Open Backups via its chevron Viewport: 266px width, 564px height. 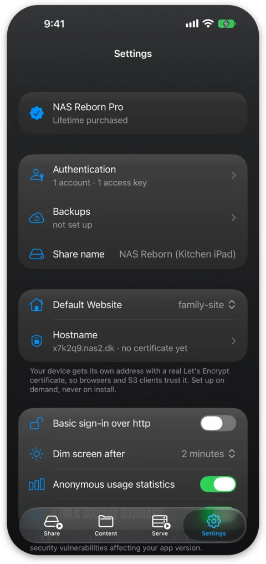[233, 217]
